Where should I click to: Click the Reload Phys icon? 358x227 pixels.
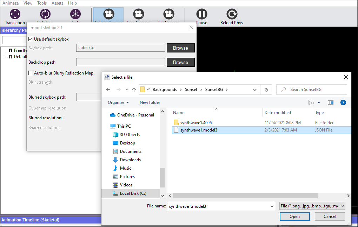232,14
